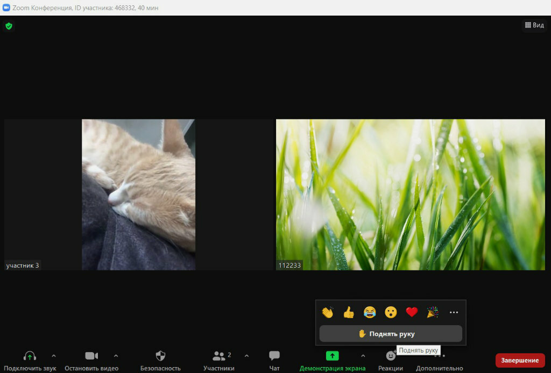Viewport: 551px width, 373px height.
Task: Open the Вид layout menu
Action: point(534,25)
